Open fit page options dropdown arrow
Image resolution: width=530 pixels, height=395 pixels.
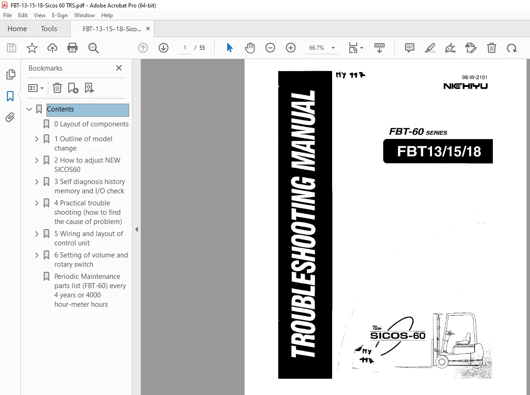click(x=362, y=48)
